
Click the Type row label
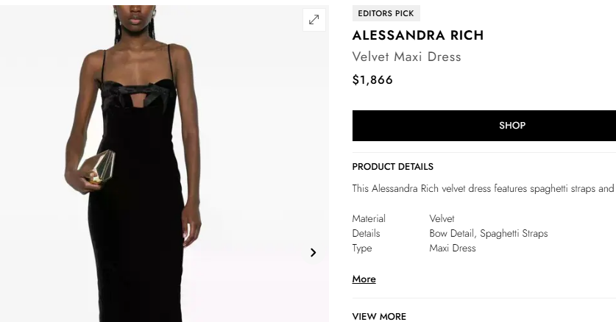[362, 248]
